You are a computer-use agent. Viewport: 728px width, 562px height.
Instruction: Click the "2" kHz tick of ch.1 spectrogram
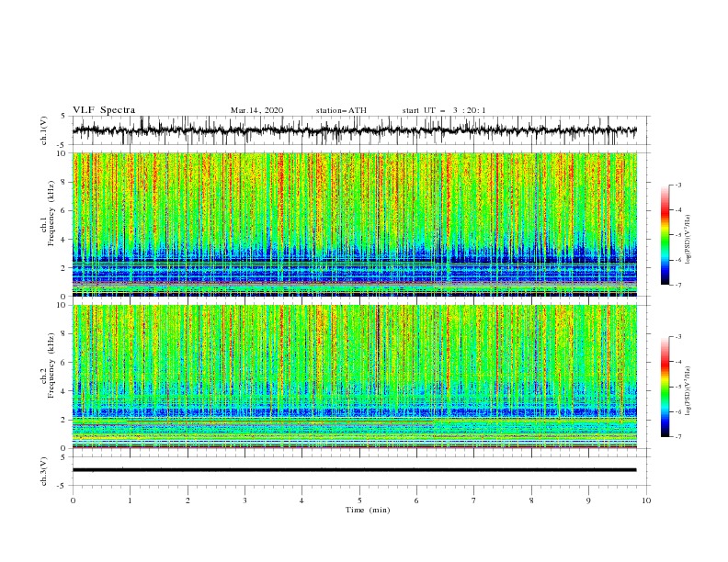tap(65, 267)
